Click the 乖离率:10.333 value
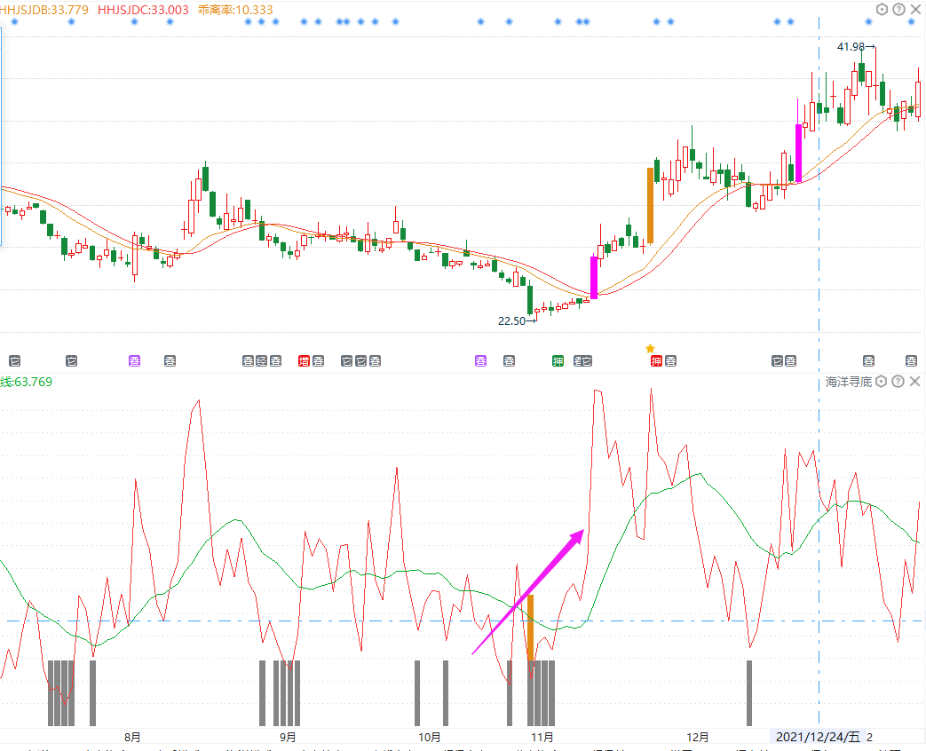 point(235,10)
